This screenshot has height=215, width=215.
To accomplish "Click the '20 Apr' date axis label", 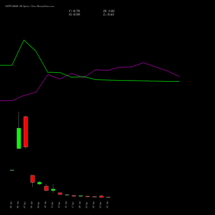I will pyautogui.click(x=80, y=205).
